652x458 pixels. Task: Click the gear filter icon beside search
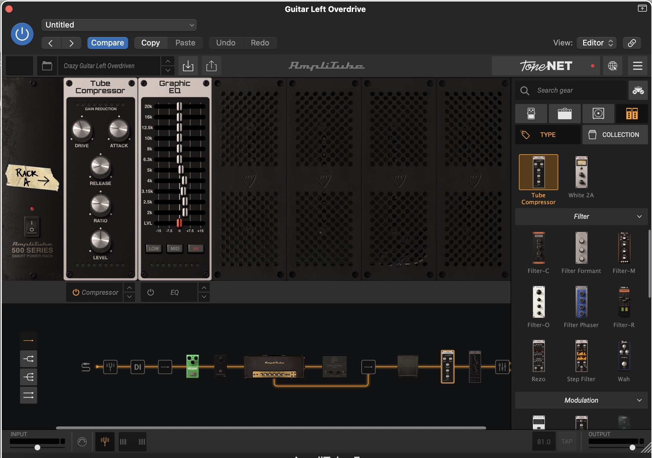[638, 90]
